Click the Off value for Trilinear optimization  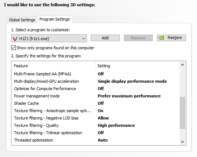(101, 133)
